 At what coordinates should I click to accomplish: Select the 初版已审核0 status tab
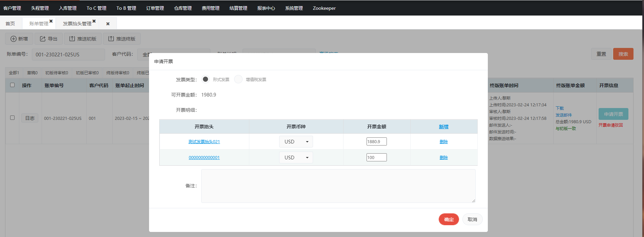click(x=87, y=73)
